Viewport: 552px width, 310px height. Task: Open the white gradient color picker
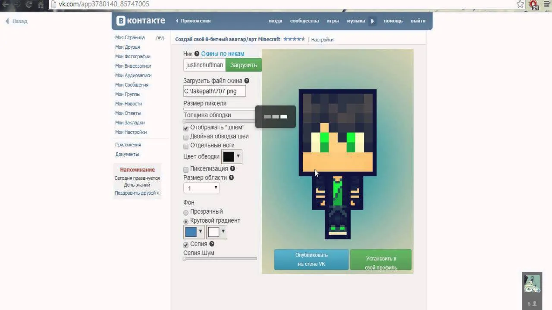(216, 232)
